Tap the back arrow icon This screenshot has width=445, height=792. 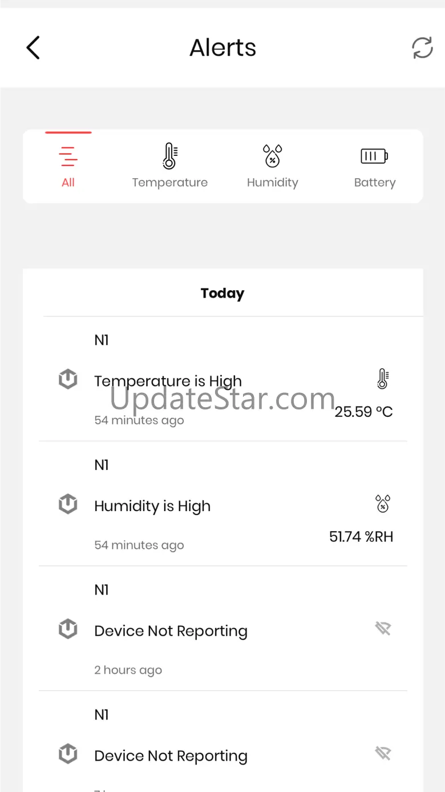33,47
